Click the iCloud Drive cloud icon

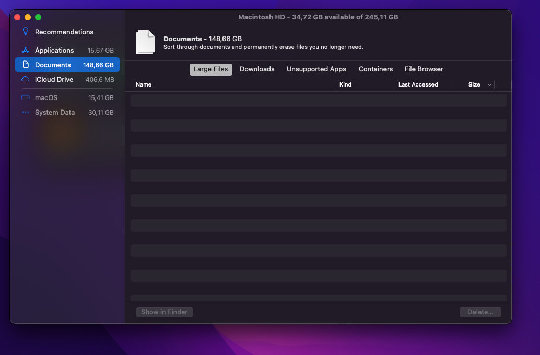[26, 79]
